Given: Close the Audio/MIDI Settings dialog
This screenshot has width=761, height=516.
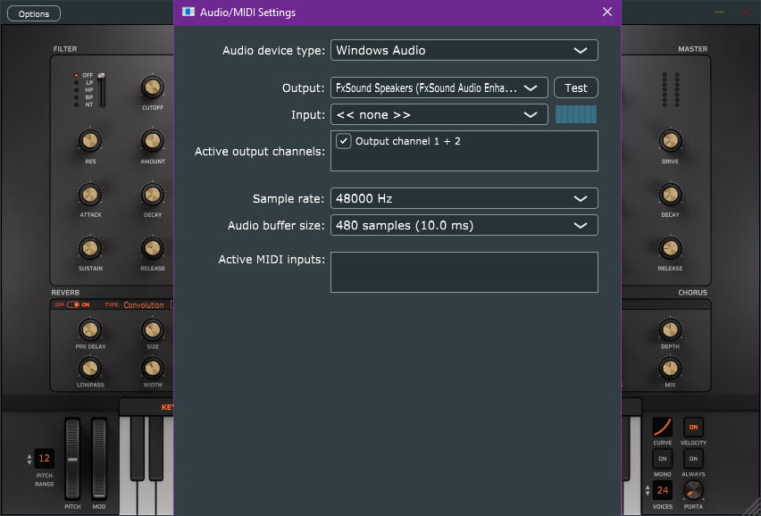Looking at the screenshot, I should pyautogui.click(x=607, y=12).
